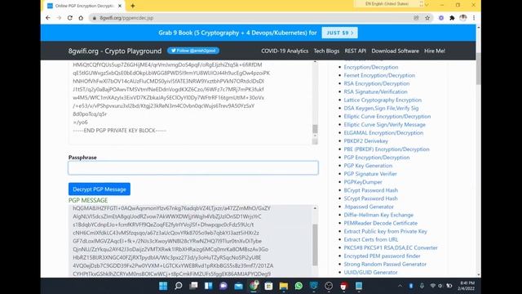Viewport: 522px width, 294px height.
Task: Open DSA Keygen,Sign File,Verify Sig link
Action: 381,109
